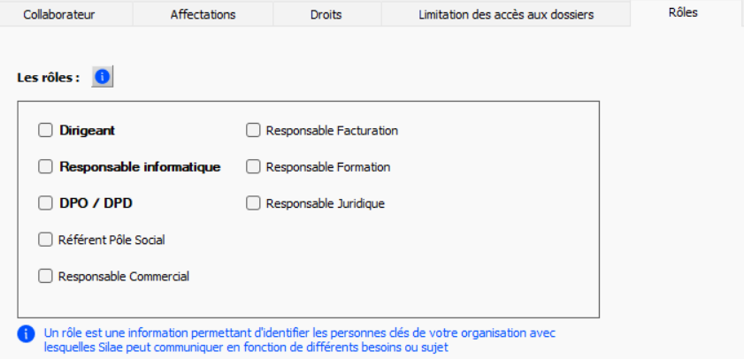Select the Rôles tab

pos(683,12)
